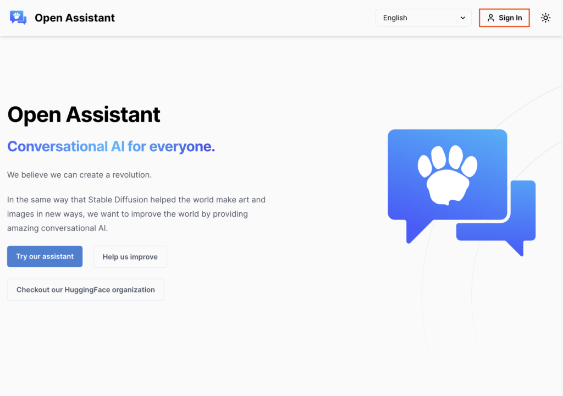Click the blue chat logo beside the header title
The image size is (563, 396).
[x=17, y=17]
